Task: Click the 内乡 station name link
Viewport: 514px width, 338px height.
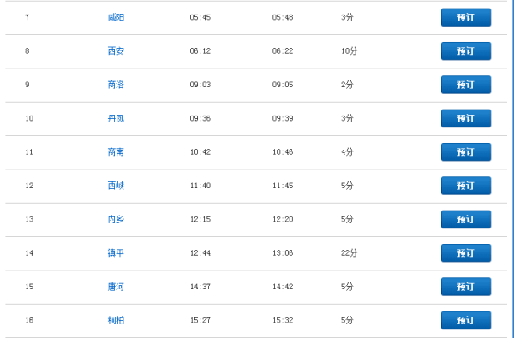Action: tap(116, 219)
